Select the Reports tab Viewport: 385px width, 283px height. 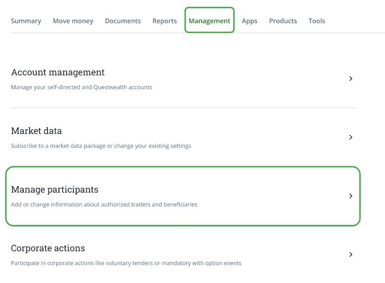pos(165,21)
